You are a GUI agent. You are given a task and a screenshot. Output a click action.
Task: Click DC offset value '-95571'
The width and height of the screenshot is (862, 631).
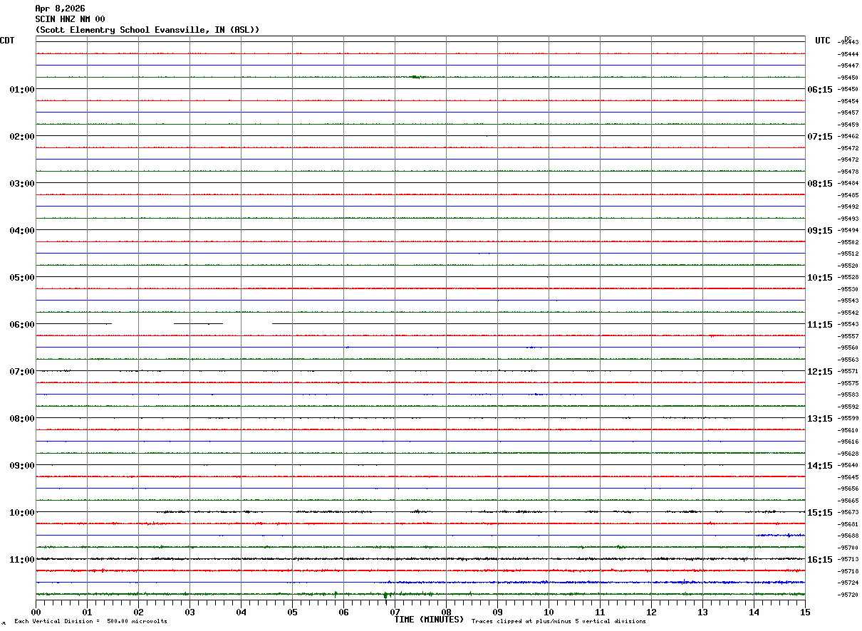point(848,371)
